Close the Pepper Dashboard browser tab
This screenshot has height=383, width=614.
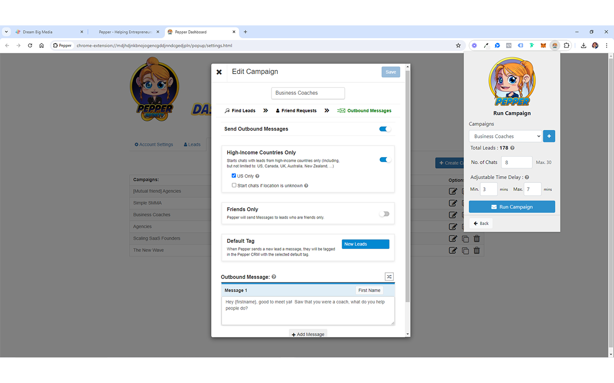(234, 32)
